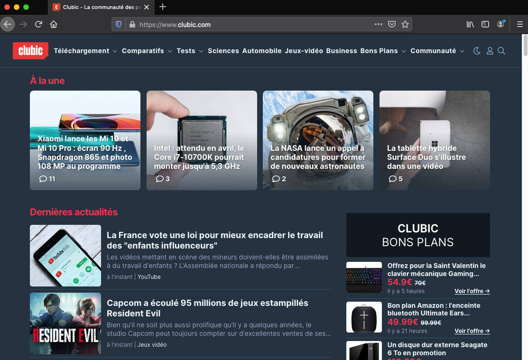Save page to Pocket icon

coord(392,24)
